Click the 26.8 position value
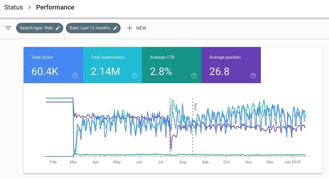 pyautogui.click(x=219, y=71)
